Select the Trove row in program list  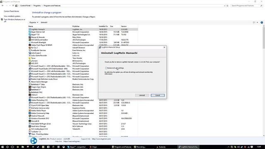click(83, 58)
